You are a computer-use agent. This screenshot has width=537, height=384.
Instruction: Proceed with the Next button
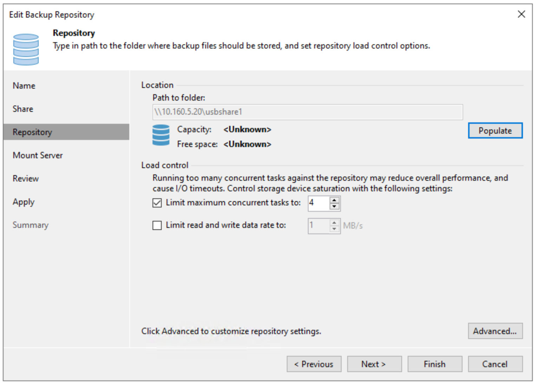tap(374, 364)
